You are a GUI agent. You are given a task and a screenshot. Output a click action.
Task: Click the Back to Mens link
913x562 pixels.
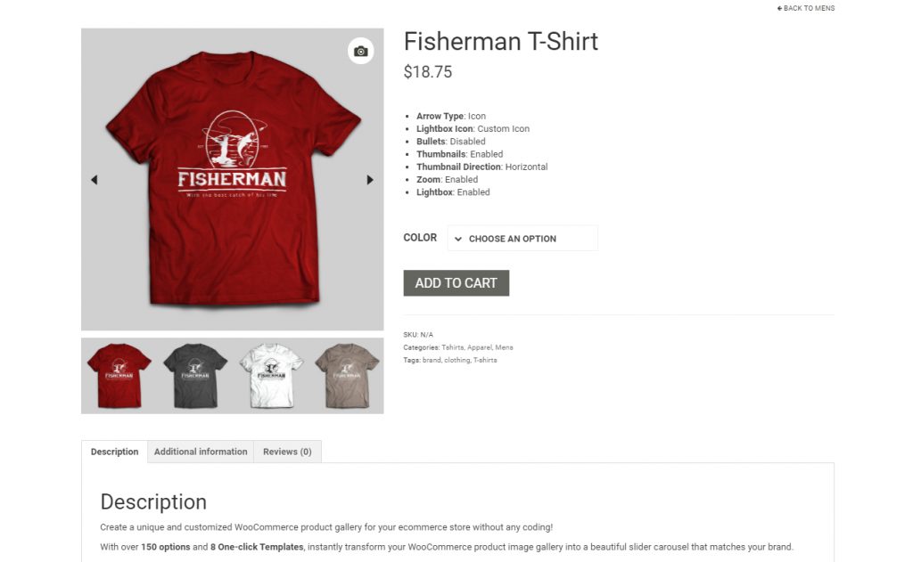[x=806, y=8]
